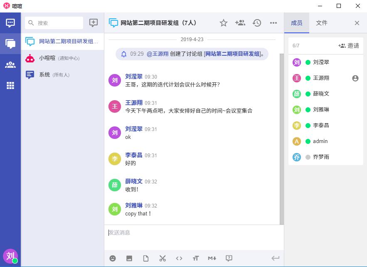
Task: Toggle Markdown mode in message toolbar
Action: coord(212,258)
